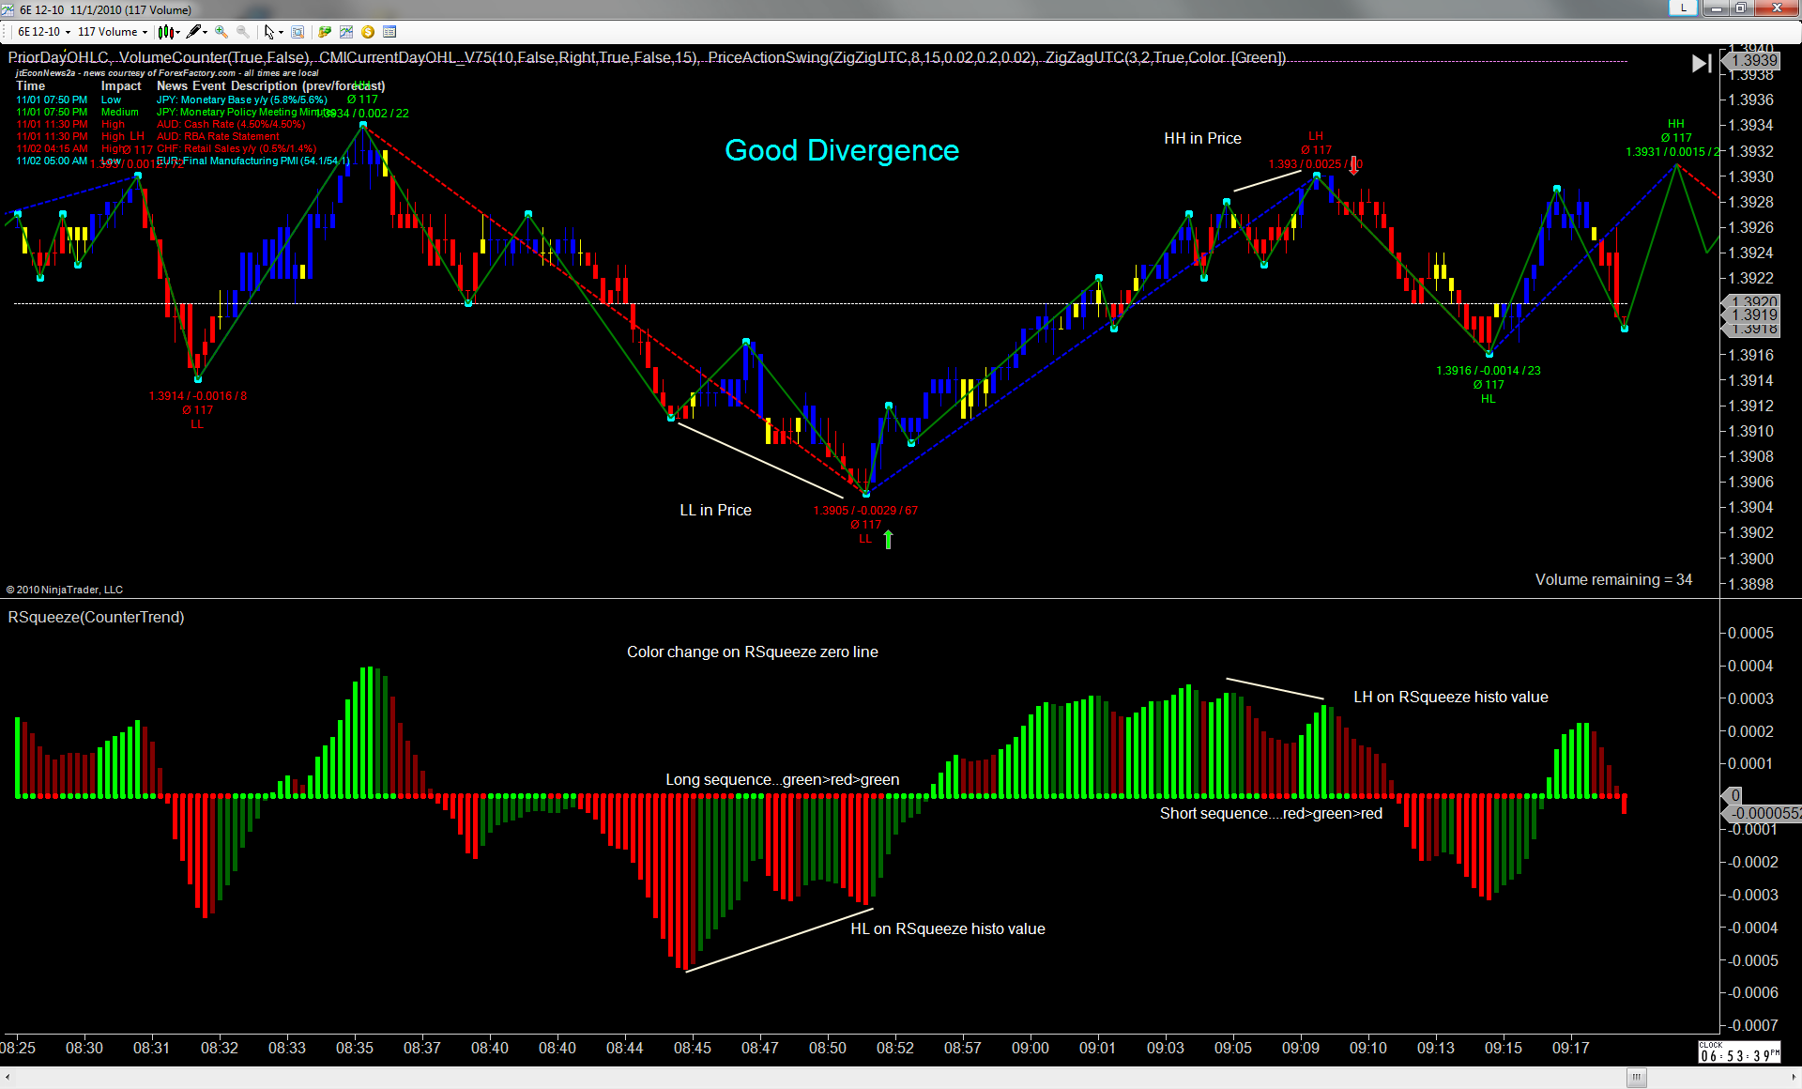Click 'Short sequence....red>green>red' text
Image resolution: width=1802 pixels, height=1089 pixels.
coord(1271,814)
